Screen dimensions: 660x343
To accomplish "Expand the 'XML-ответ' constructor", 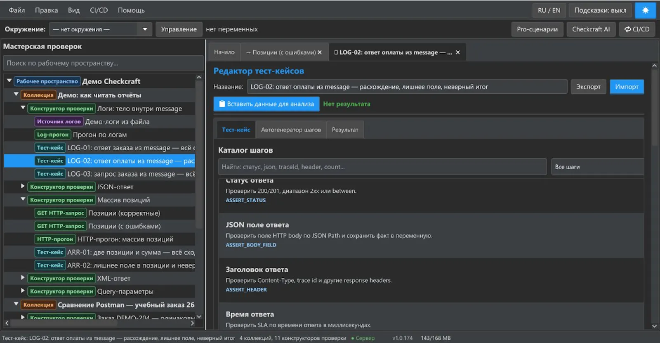I will coord(23,278).
